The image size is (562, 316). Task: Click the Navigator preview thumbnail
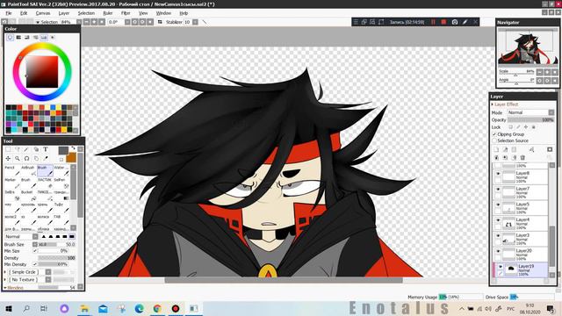point(528,47)
